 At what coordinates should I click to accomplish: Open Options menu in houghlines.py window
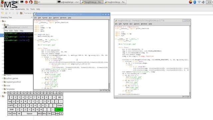56,18
